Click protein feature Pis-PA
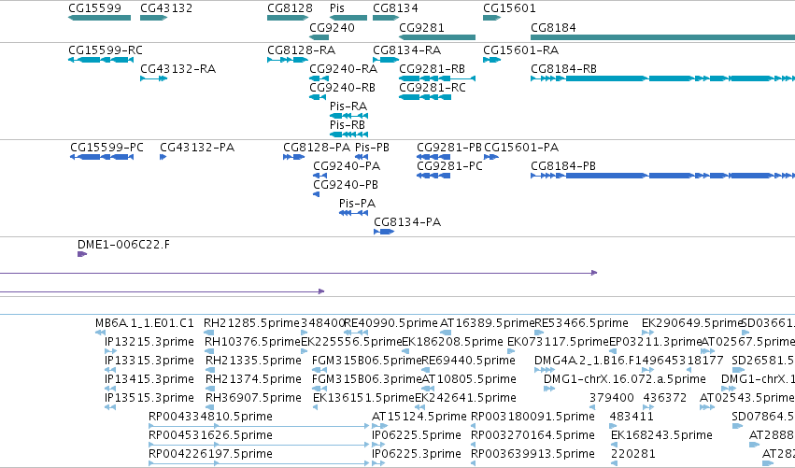This screenshot has height=468, width=795. 353,214
